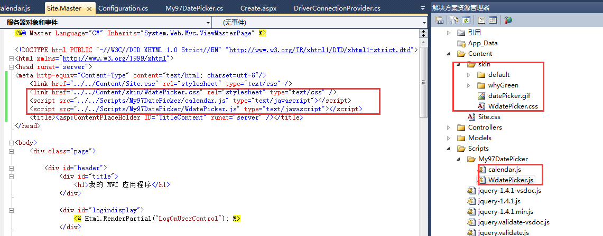Viewport: 603px width, 236px height.
Task: Click the Properties icon in Solution Explorer toolbar
Action: coord(439,21)
